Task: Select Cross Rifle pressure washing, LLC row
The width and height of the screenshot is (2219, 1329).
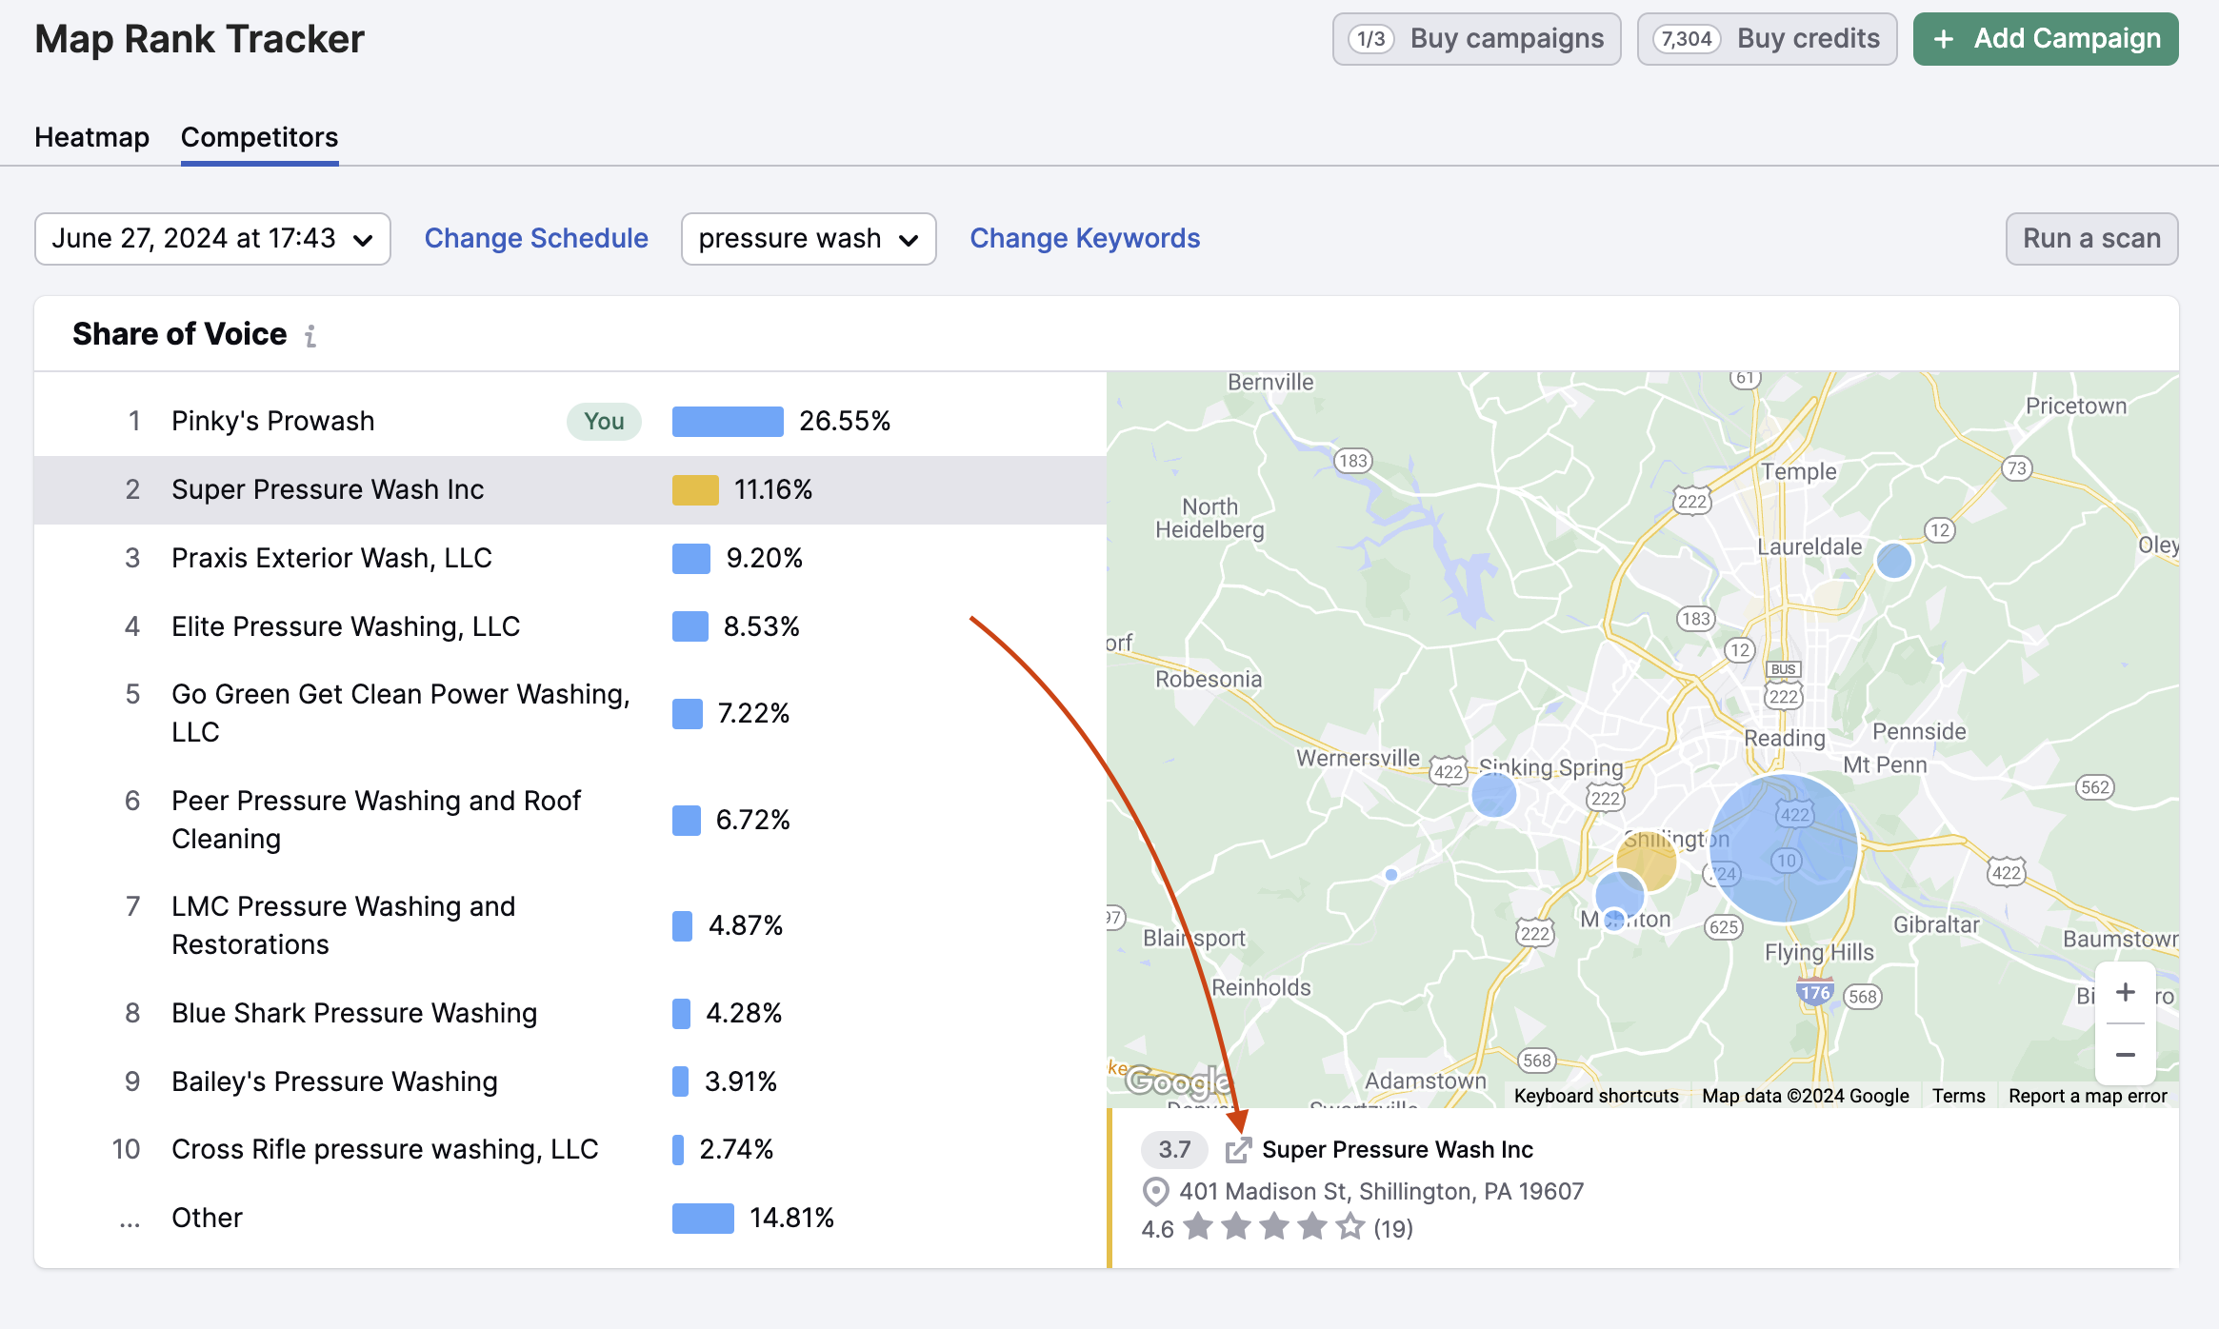Action: (x=570, y=1150)
